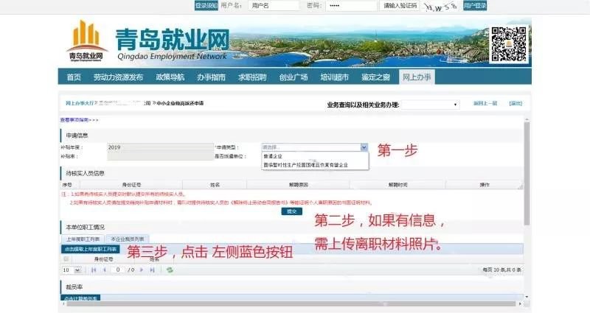Jump to last page in pager
Image resolution: width=590 pixels, height=313 pixels.
pos(152,270)
